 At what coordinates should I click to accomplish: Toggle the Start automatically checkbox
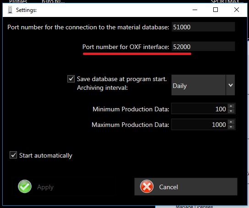click(x=13, y=155)
